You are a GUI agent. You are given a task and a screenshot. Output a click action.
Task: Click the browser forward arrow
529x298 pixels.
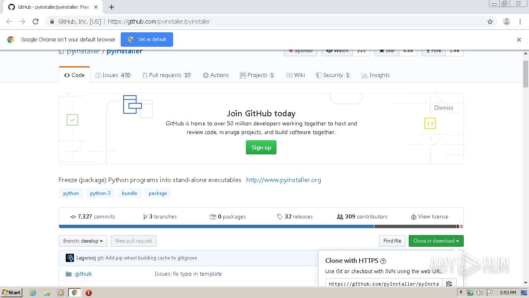22,22
